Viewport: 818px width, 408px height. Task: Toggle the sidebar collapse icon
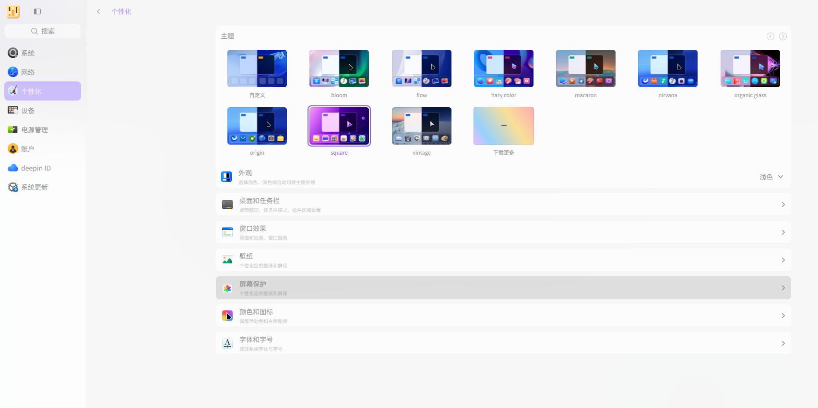point(37,11)
